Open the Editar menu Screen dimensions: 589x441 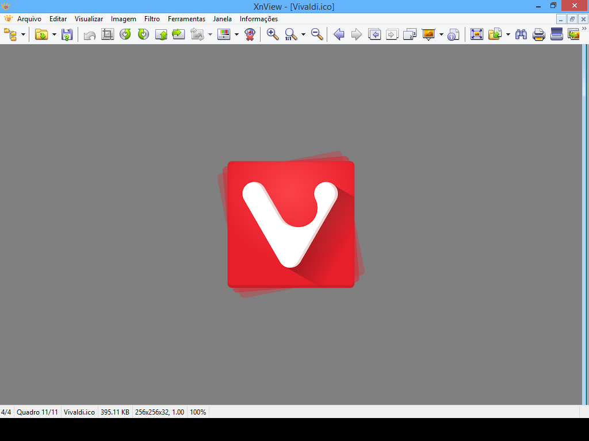coord(58,19)
